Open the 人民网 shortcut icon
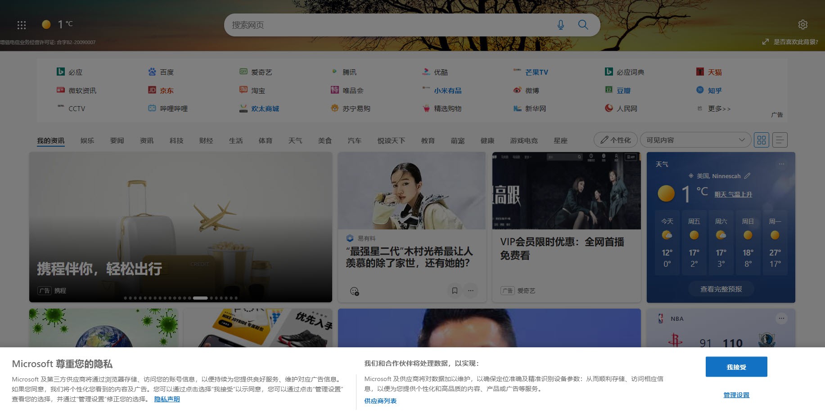The image size is (825, 413). coord(609,108)
